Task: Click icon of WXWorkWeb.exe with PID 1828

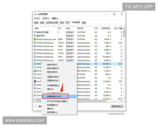Action: (x=35, y=46)
